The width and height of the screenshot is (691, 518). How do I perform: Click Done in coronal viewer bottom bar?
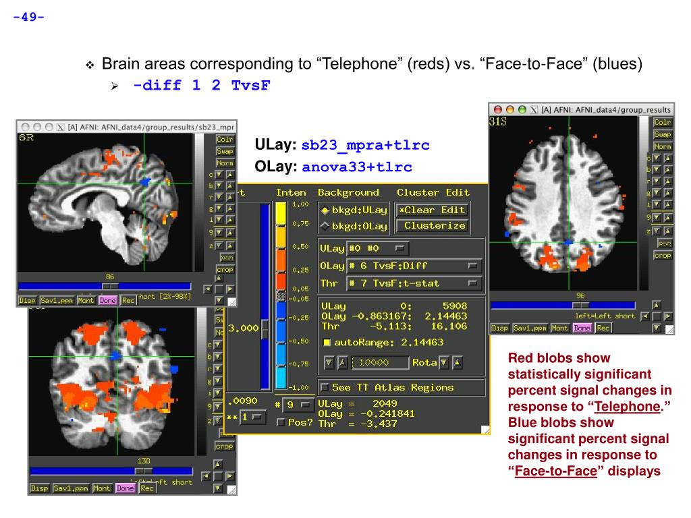tap(125, 488)
